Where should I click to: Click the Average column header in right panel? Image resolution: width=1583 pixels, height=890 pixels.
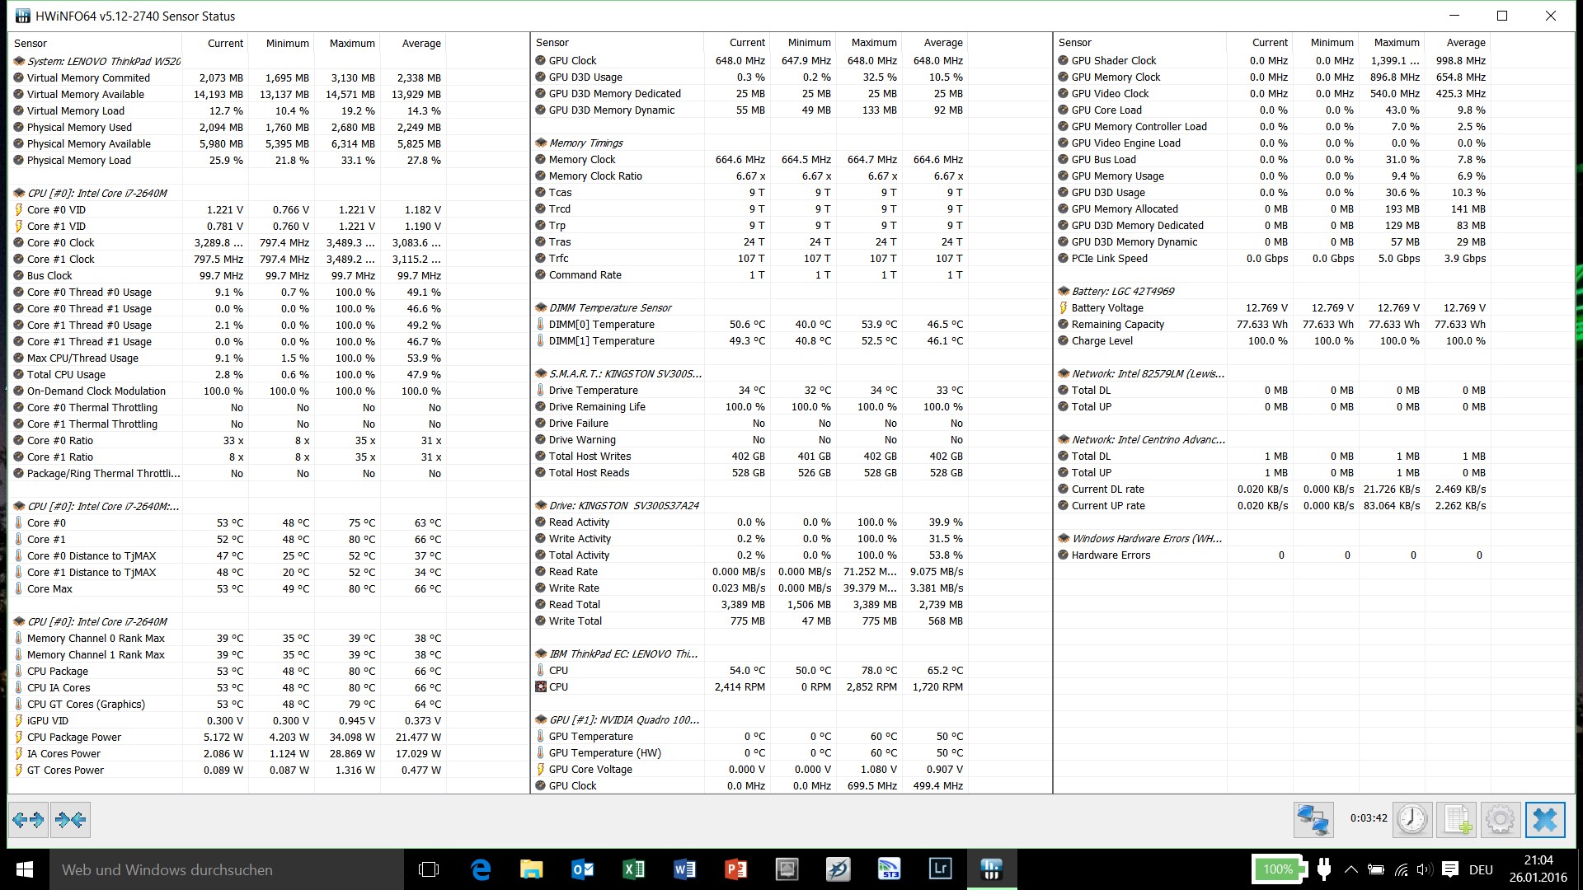click(1465, 42)
